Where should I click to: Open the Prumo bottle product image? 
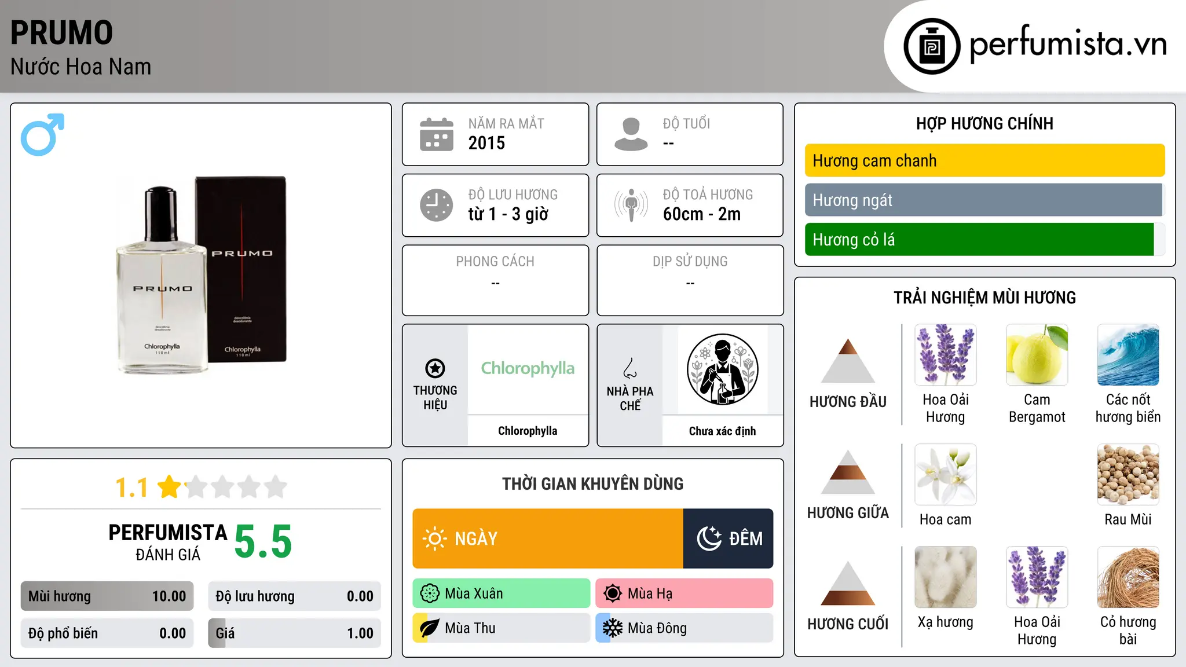click(202, 276)
